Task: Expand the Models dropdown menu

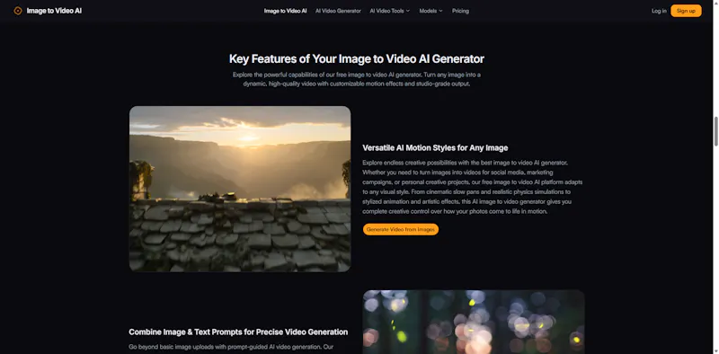Action: click(431, 11)
